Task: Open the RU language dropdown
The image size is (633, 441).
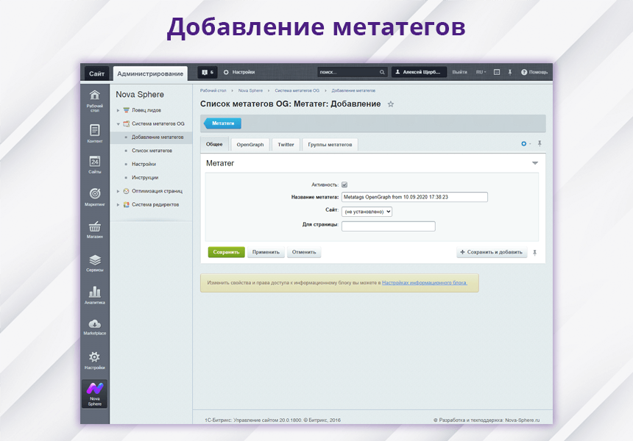Action: pyautogui.click(x=480, y=72)
